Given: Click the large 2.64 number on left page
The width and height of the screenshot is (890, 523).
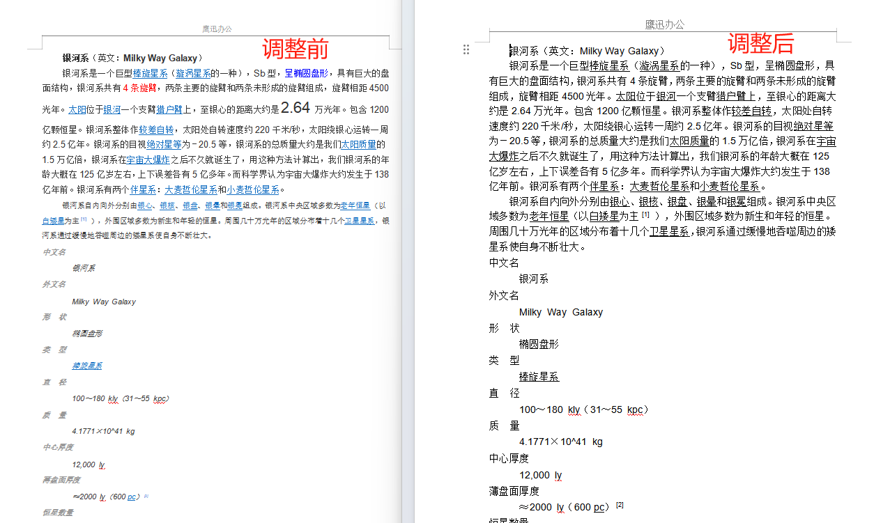Looking at the screenshot, I should point(296,107).
